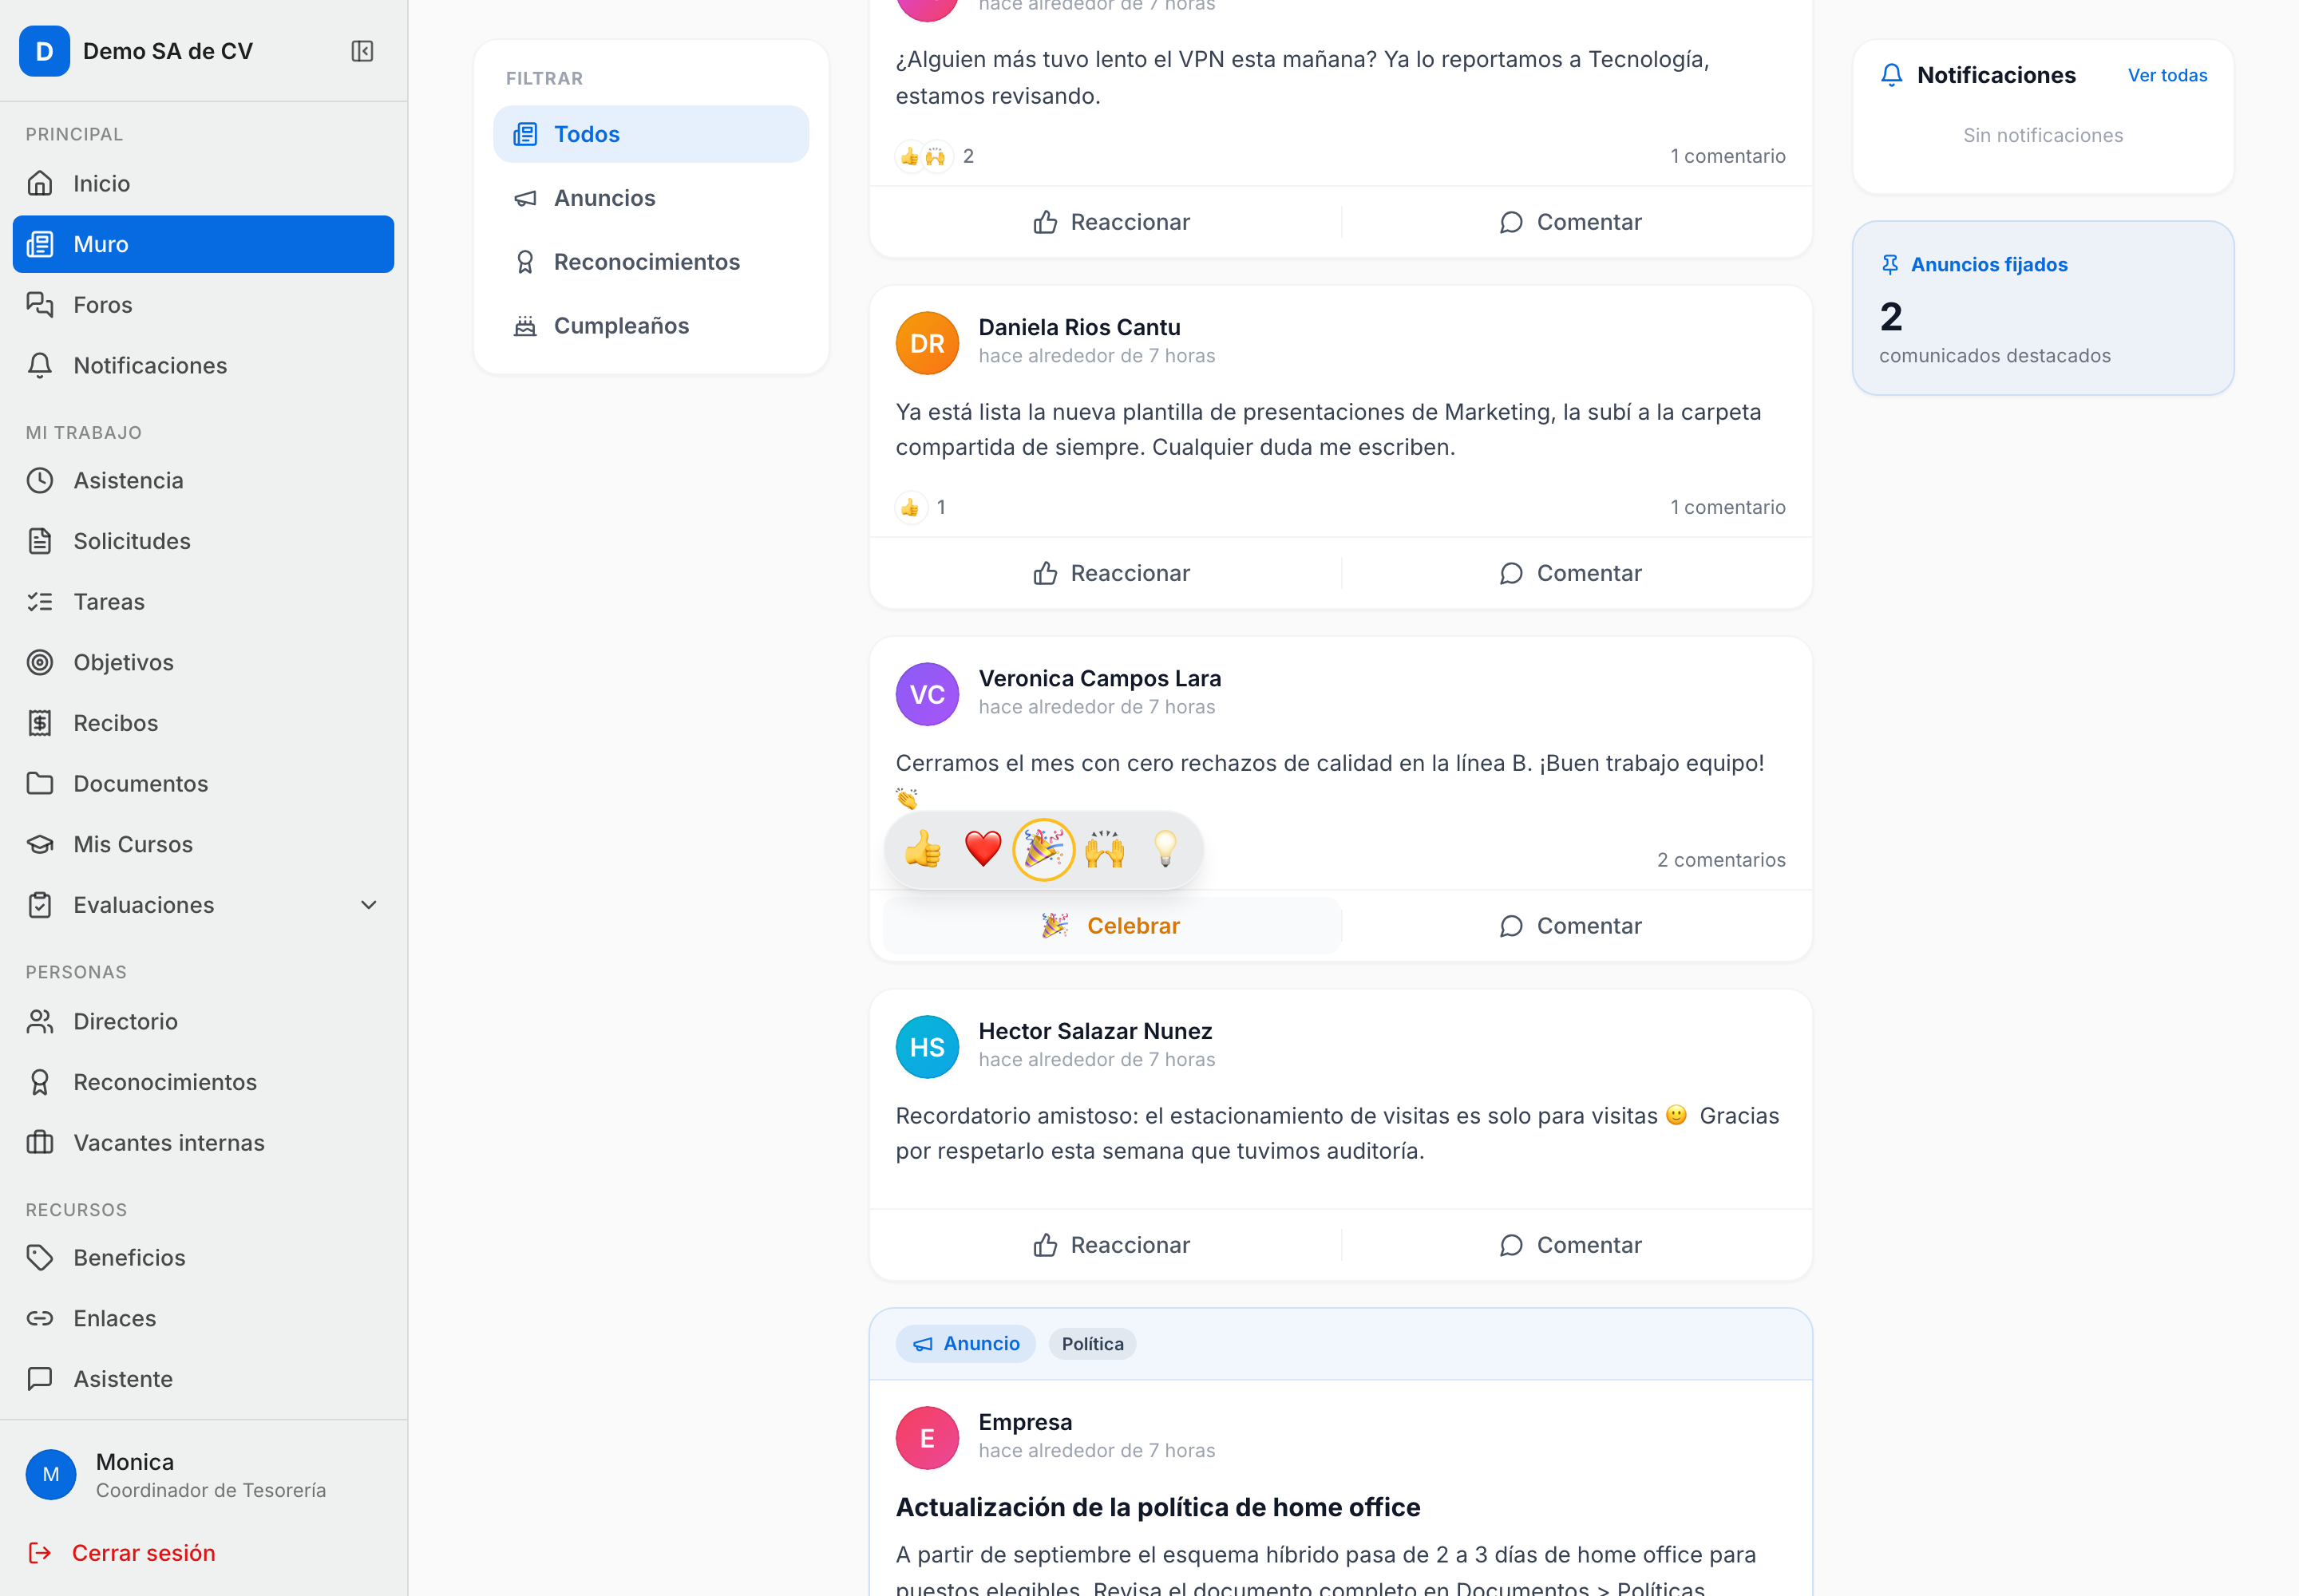Click the Mis Cursos graduation cap icon
This screenshot has height=1596, width=2299.
click(40, 844)
